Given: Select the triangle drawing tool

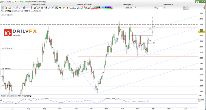Looking at the screenshot, I should coord(78,8).
